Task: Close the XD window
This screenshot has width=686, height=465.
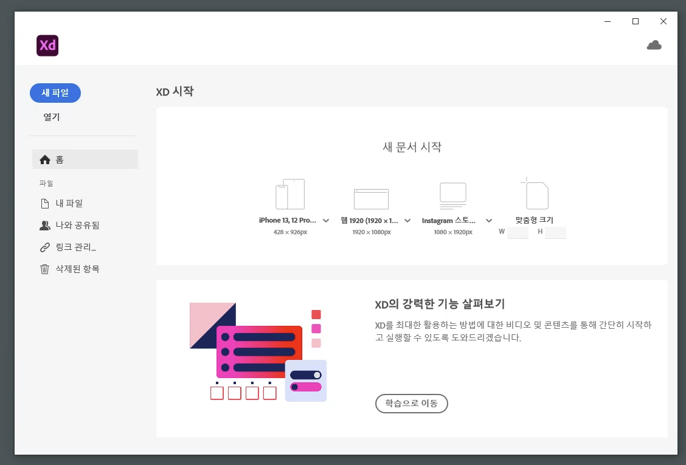Action: (663, 21)
